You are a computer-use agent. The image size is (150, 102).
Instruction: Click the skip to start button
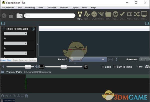[x=6, y=96]
